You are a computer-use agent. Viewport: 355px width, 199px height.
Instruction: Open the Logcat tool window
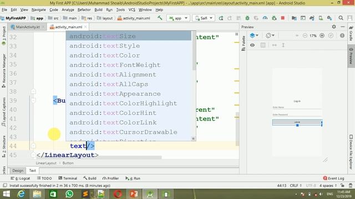tap(20, 178)
